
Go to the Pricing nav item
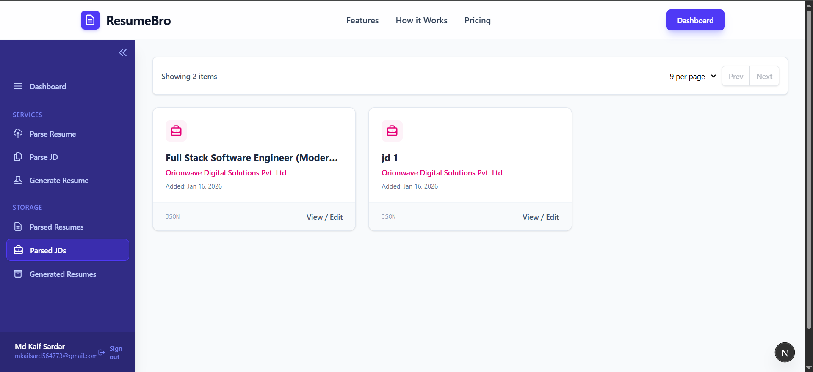click(x=477, y=20)
